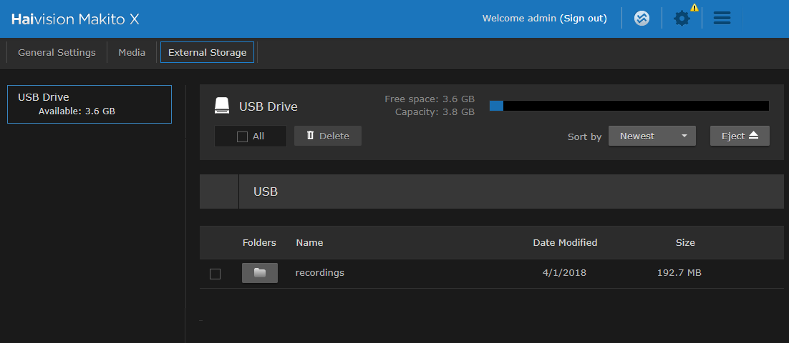Check the All checkbox
Viewport: 789px width, 343px height.
[x=243, y=136]
